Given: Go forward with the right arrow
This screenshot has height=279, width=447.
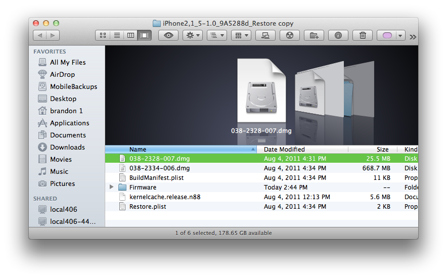Looking at the screenshot, I should point(53,35).
